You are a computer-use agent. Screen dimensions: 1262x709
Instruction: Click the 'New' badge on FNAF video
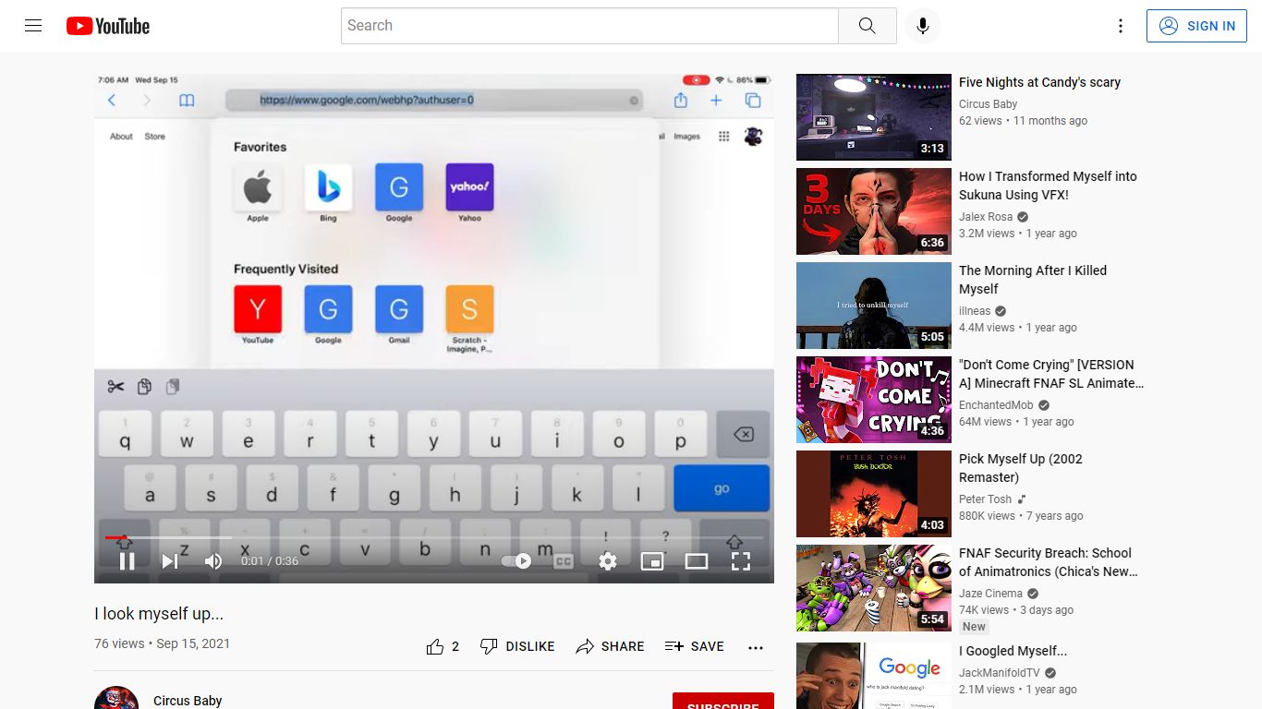(x=975, y=627)
